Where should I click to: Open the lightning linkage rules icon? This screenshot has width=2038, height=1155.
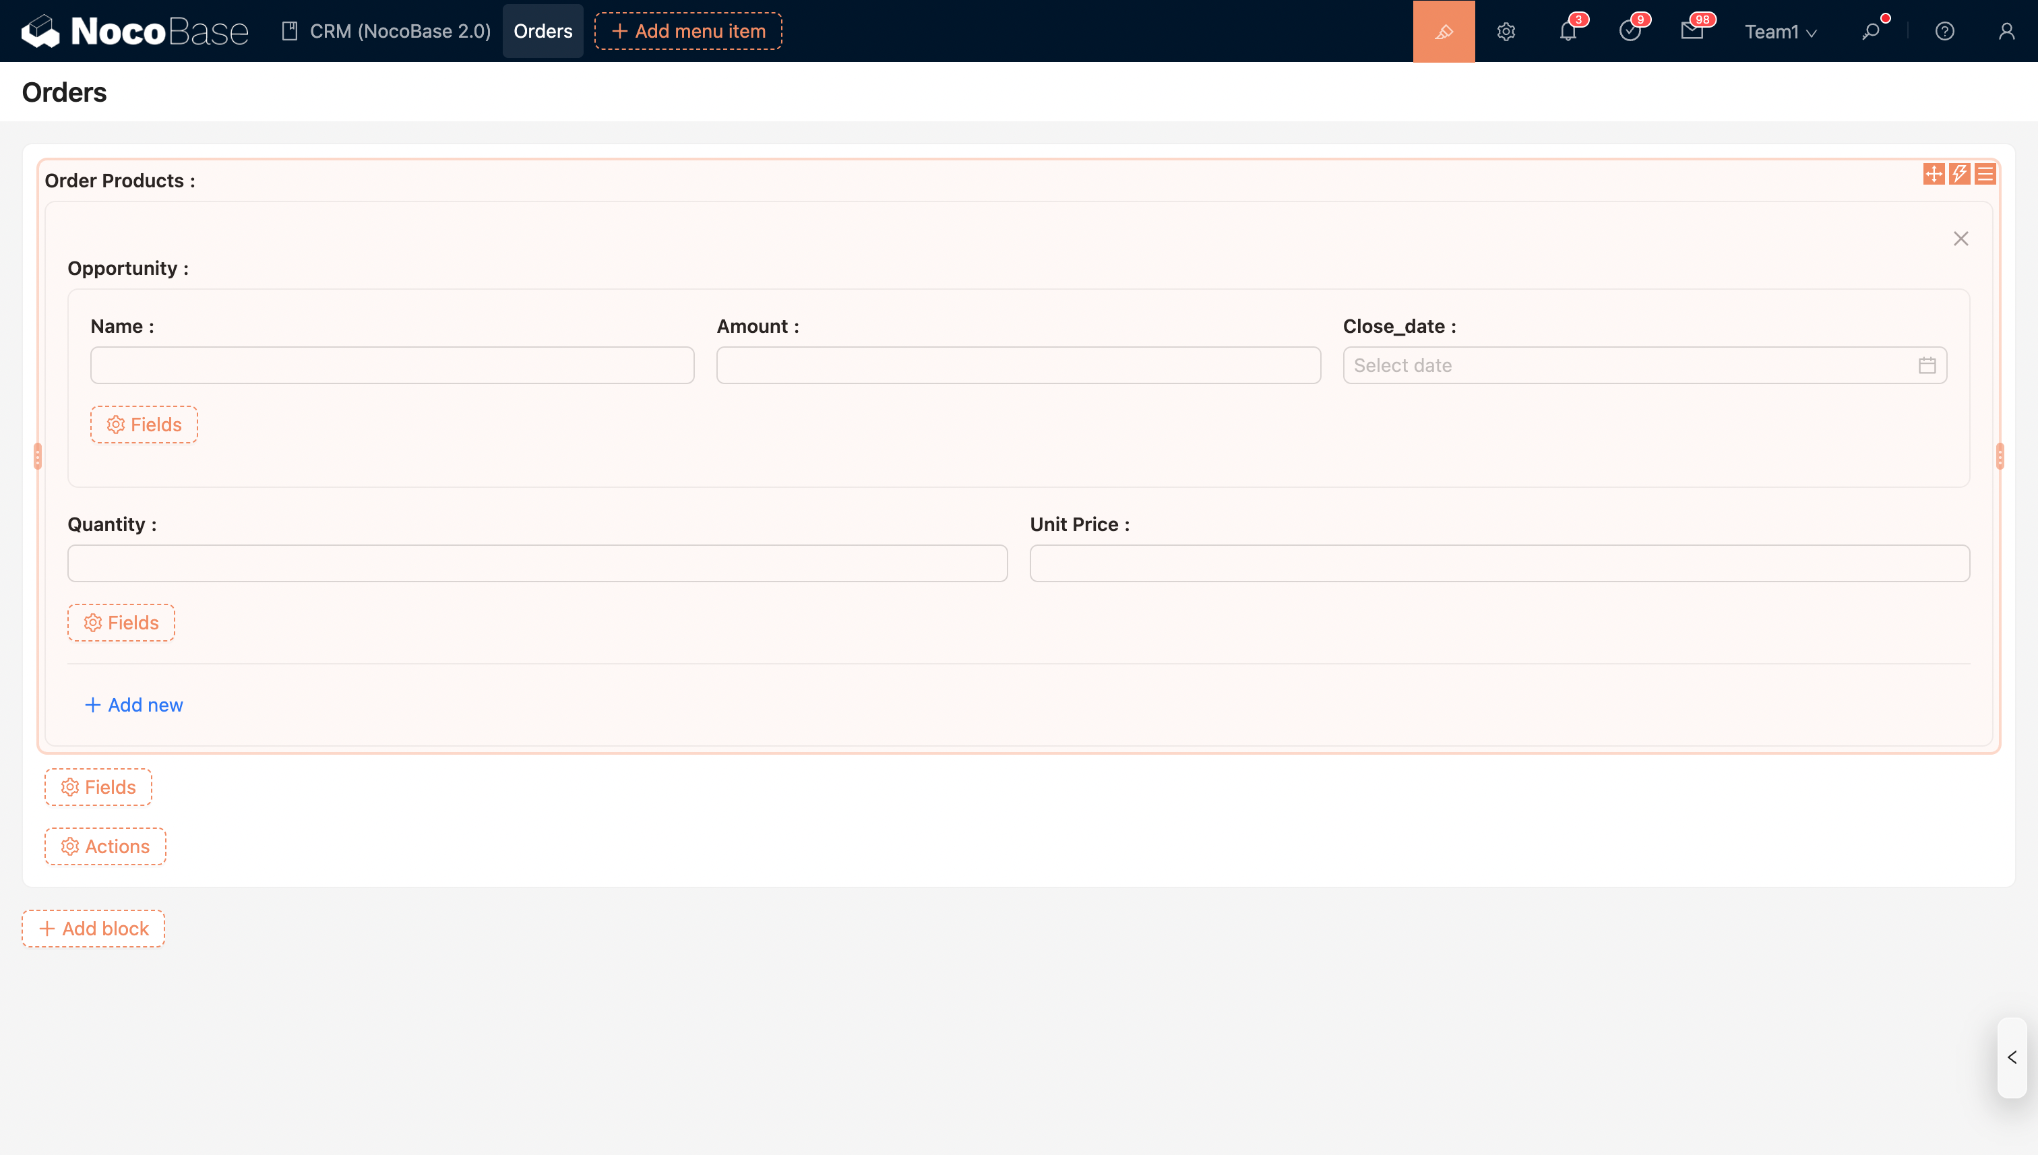coord(1959,174)
